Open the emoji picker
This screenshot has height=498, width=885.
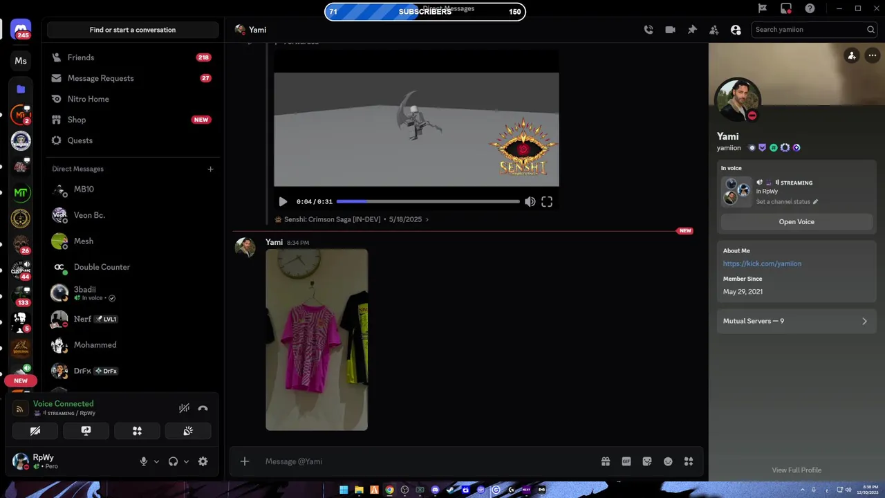(668, 461)
